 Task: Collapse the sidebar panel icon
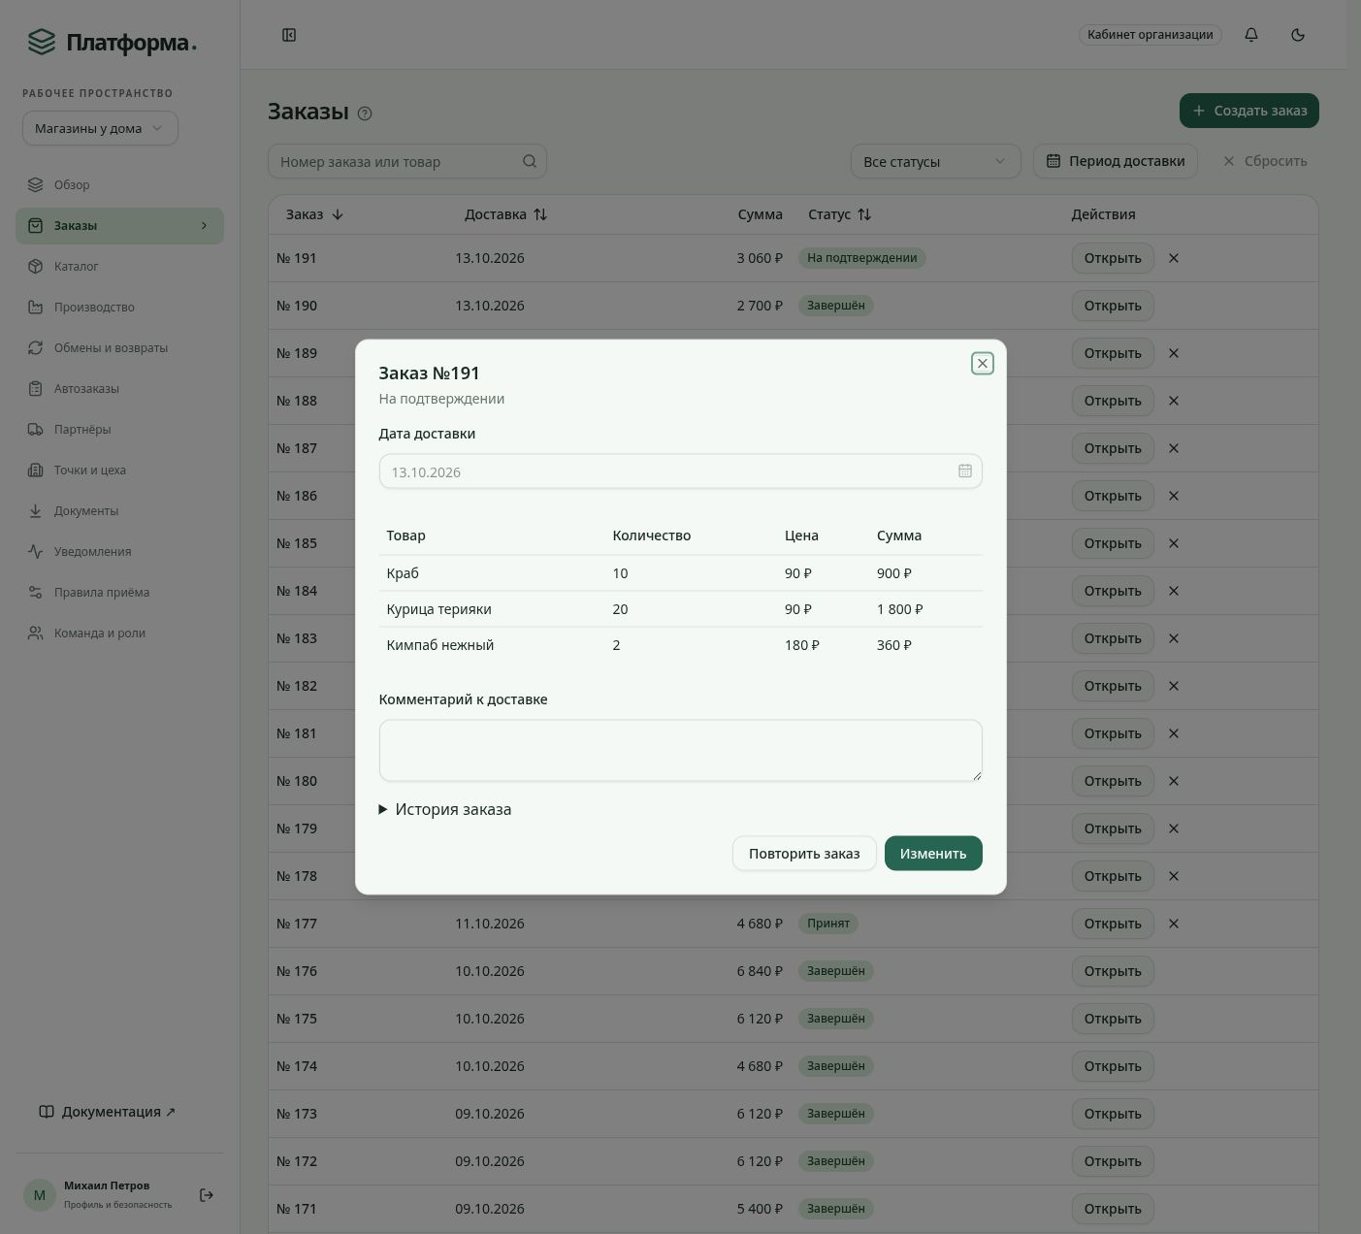click(x=289, y=35)
